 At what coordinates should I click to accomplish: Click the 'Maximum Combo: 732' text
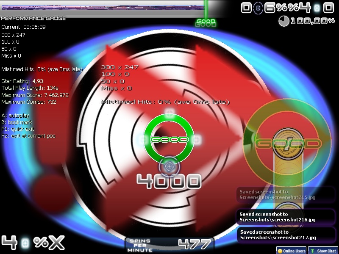[29, 102]
